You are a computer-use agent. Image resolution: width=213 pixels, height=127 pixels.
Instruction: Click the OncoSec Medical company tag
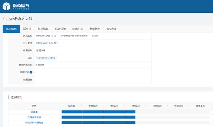[46, 58]
